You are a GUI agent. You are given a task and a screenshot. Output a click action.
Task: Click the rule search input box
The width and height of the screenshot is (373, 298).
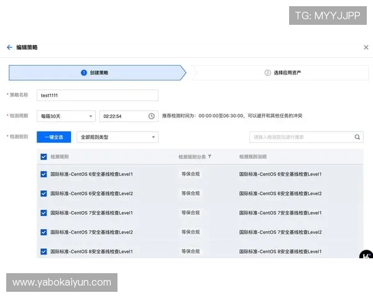pos(306,137)
